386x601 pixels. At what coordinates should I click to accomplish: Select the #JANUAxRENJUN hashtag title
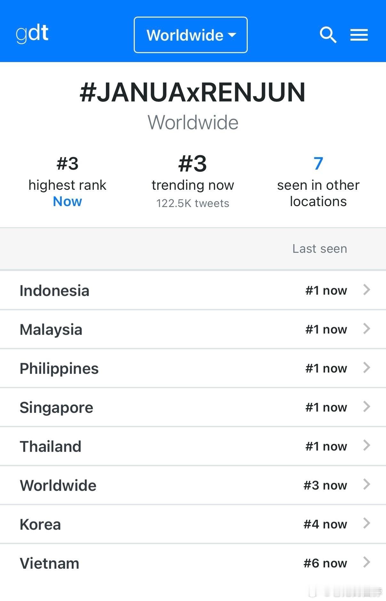[193, 92]
